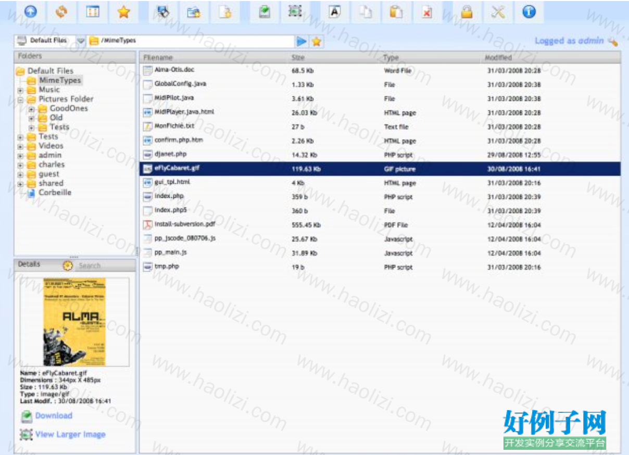Expand the Old subfolder node
629x455 pixels.
(31, 118)
